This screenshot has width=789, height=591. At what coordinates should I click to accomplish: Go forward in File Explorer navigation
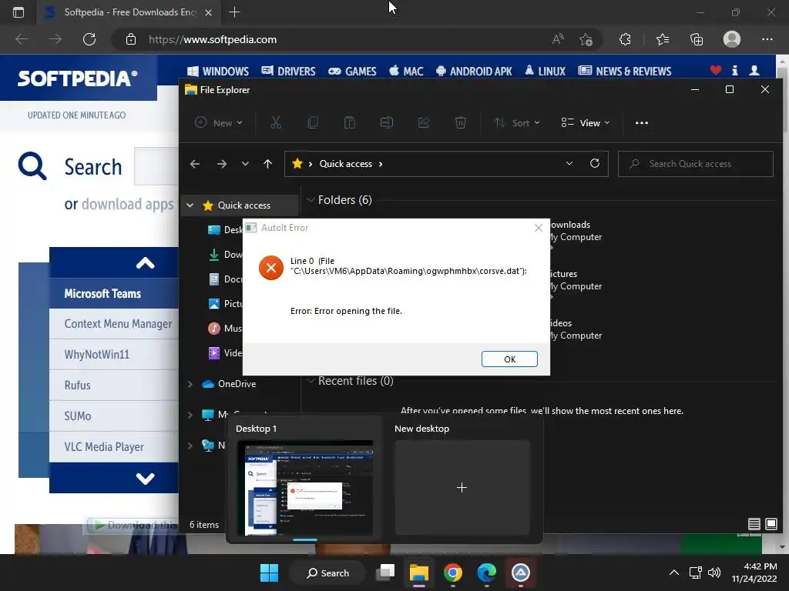[221, 164]
